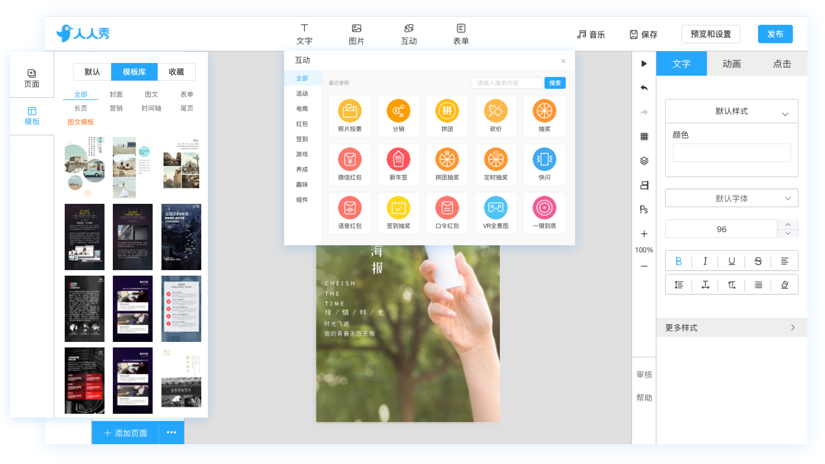Decrease font size with the down stepper
The height and width of the screenshot is (464, 825).
pos(788,233)
